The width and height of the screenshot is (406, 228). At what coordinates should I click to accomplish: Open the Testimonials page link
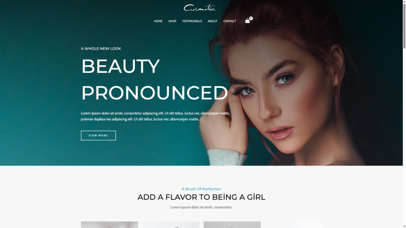pos(192,21)
